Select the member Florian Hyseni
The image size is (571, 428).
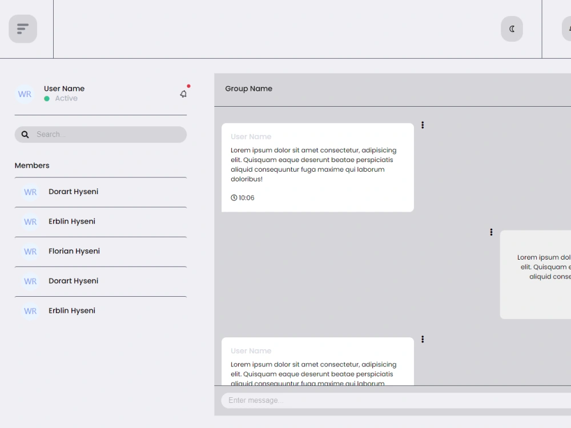point(101,252)
